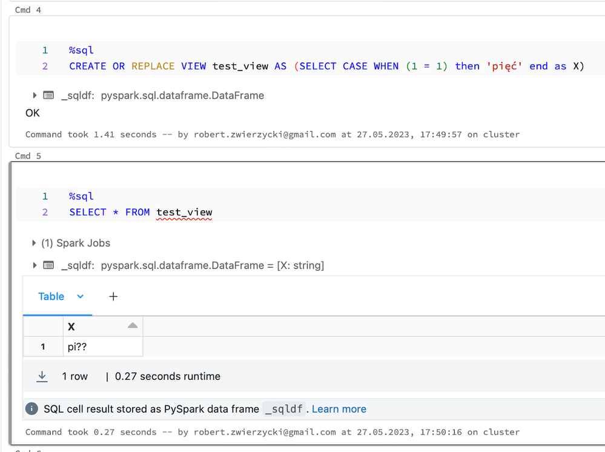Click the underlined test_view identifier

(184, 212)
